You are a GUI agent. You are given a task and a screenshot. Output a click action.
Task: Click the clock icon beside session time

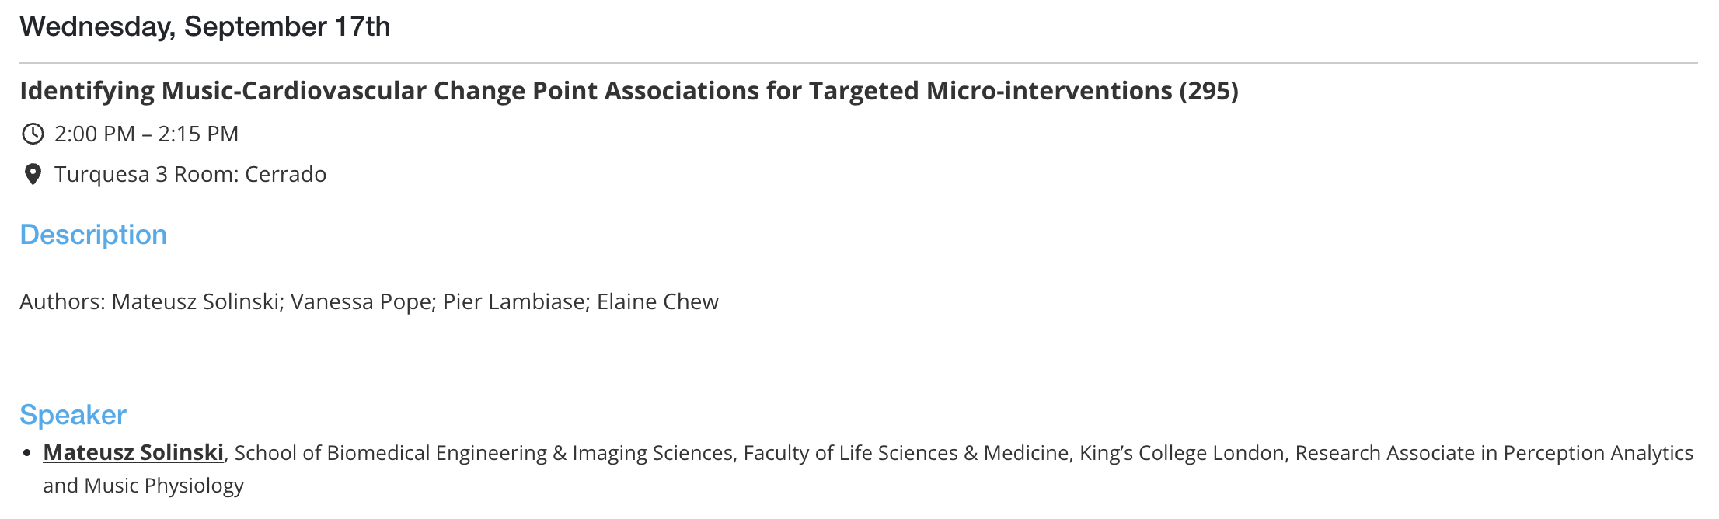click(33, 134)
